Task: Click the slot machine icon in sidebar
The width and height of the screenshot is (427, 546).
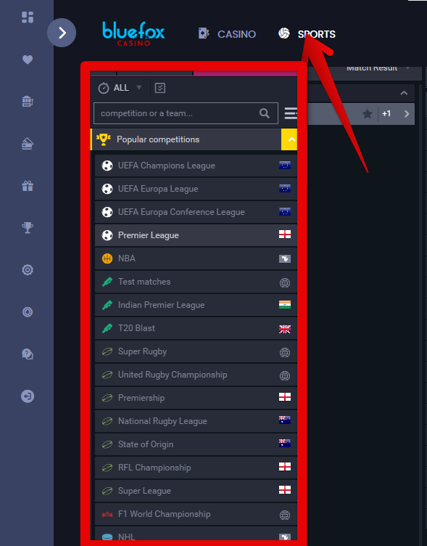Action: coord(28,102)
